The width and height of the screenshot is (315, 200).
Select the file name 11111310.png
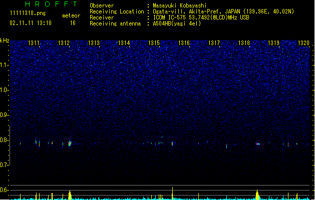pyautogui.click(x=28, y=13)
